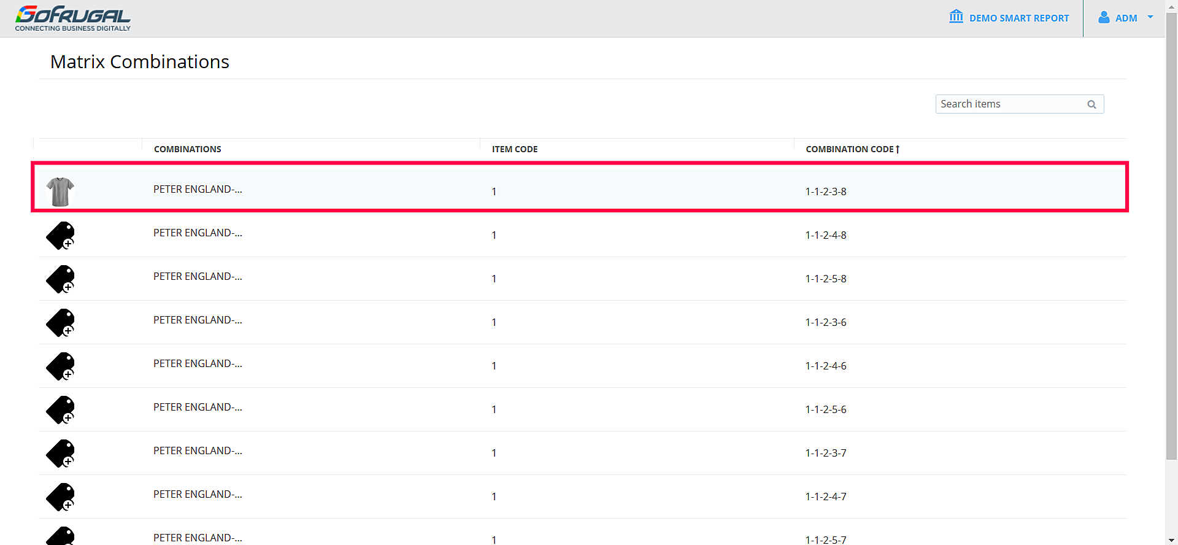The width and height of the screenshot is (1178, 545).
Task: Open the DEMO SMART REPORT link
Action: pos(1019,18)
